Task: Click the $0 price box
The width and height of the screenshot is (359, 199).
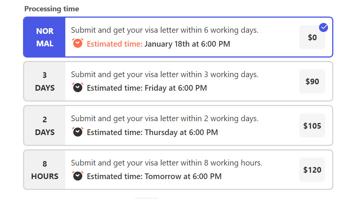Action: coord(312,37)
